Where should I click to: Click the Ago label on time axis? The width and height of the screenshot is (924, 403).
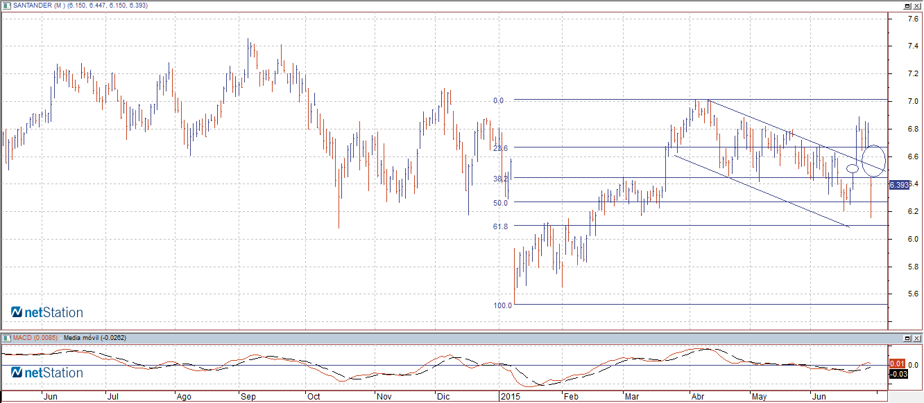pyautogui.click(x=184, y=397)
